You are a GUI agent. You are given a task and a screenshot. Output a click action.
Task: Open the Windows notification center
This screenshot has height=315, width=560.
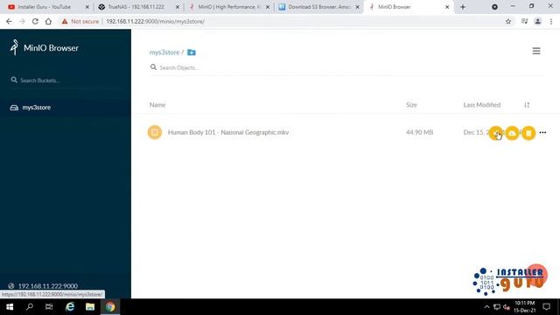[546, 307]
